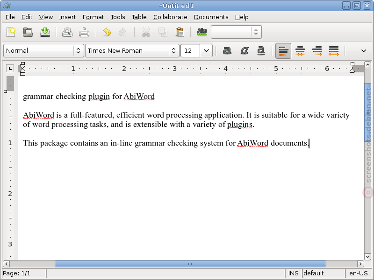Viewport: 374px width, 280px height.
Task: Enable left text alignment
Action: pos(283,51)
